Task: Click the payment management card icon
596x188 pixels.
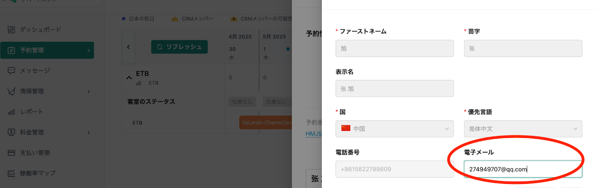Action: coord(12,153)
